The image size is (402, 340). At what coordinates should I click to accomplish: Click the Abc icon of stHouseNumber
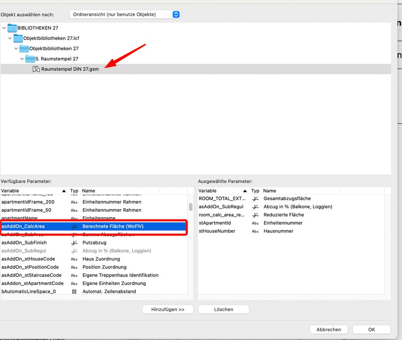(x=255, y=231)
